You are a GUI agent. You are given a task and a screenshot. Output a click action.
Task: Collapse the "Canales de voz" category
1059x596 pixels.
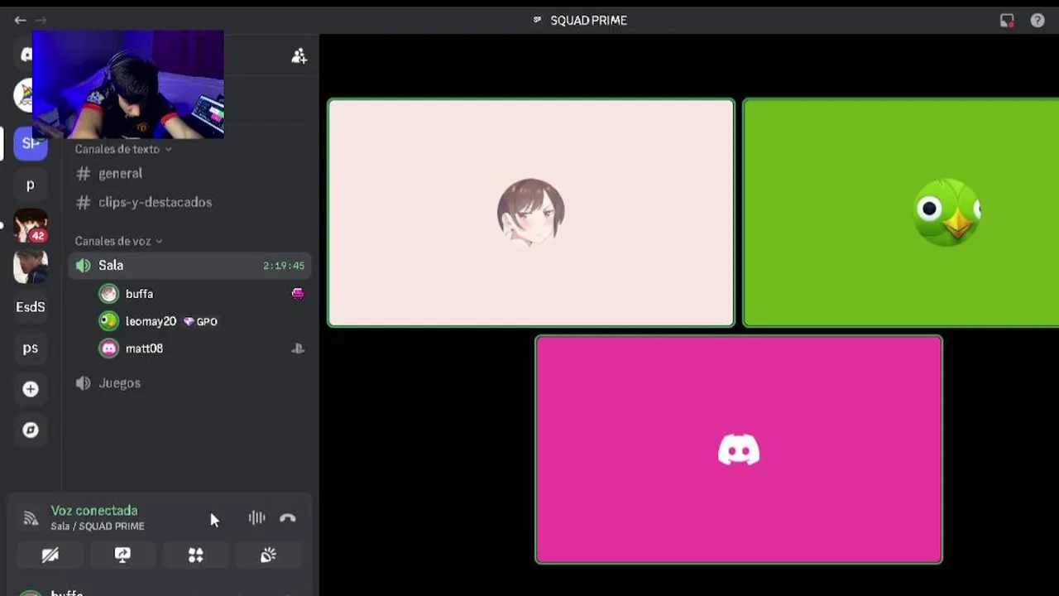pos(118,241)
